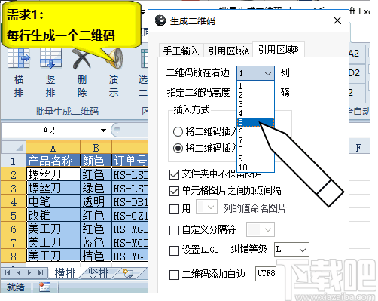This screenshot has height=301, width=378.
Task: Open the 纠错等级 L dropdown
Action: [x=291, y=250]
